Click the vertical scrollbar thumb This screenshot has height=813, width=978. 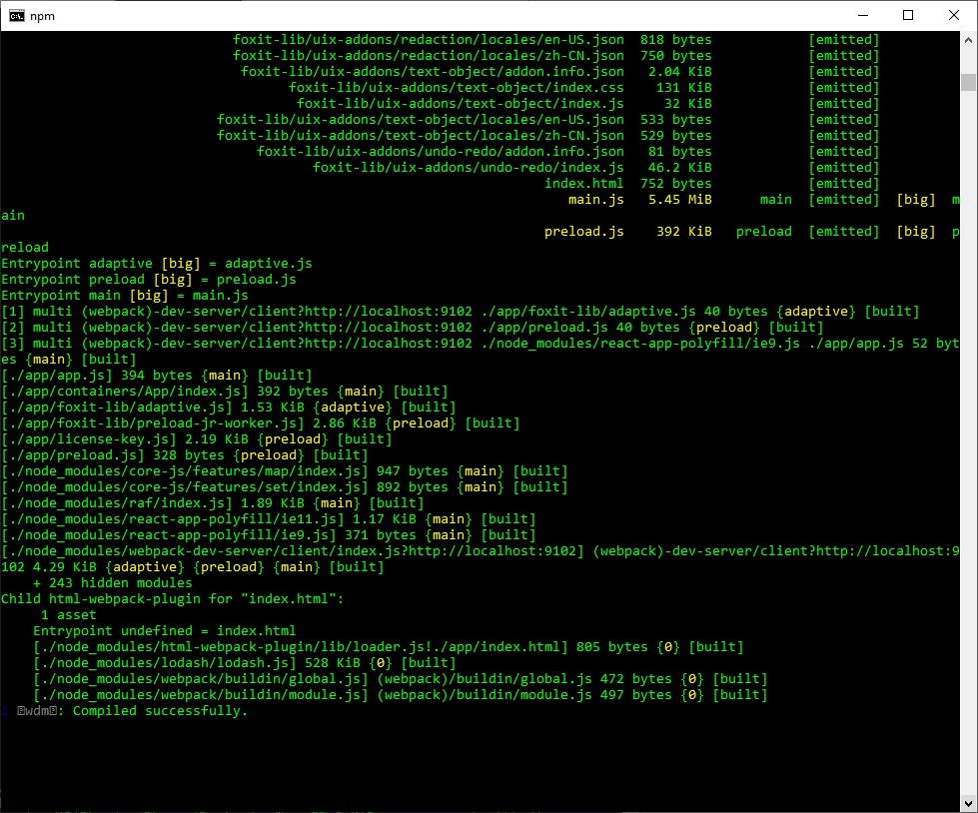(968, 82)
